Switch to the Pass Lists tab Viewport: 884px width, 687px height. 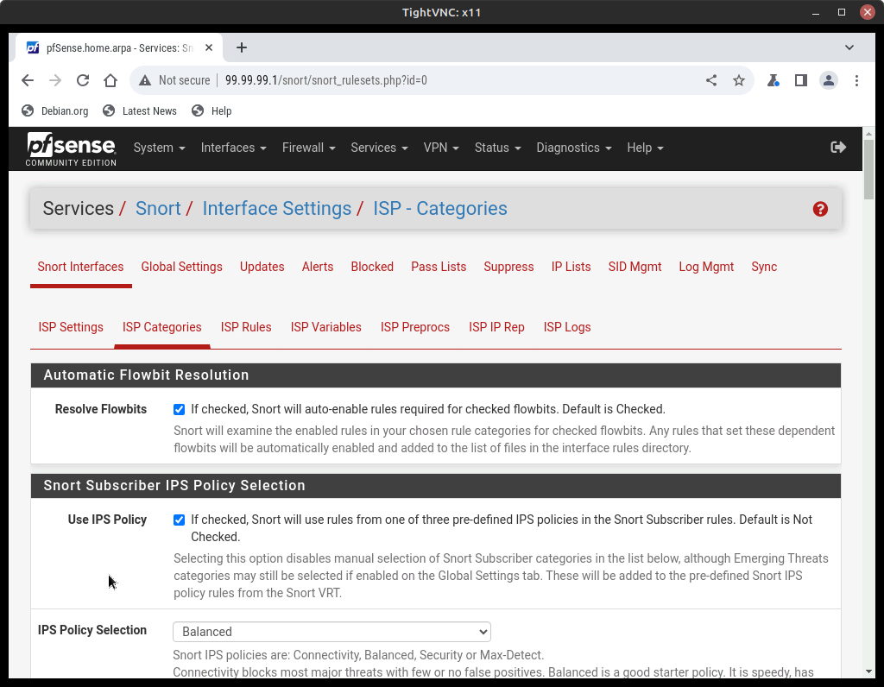(439, 268)
